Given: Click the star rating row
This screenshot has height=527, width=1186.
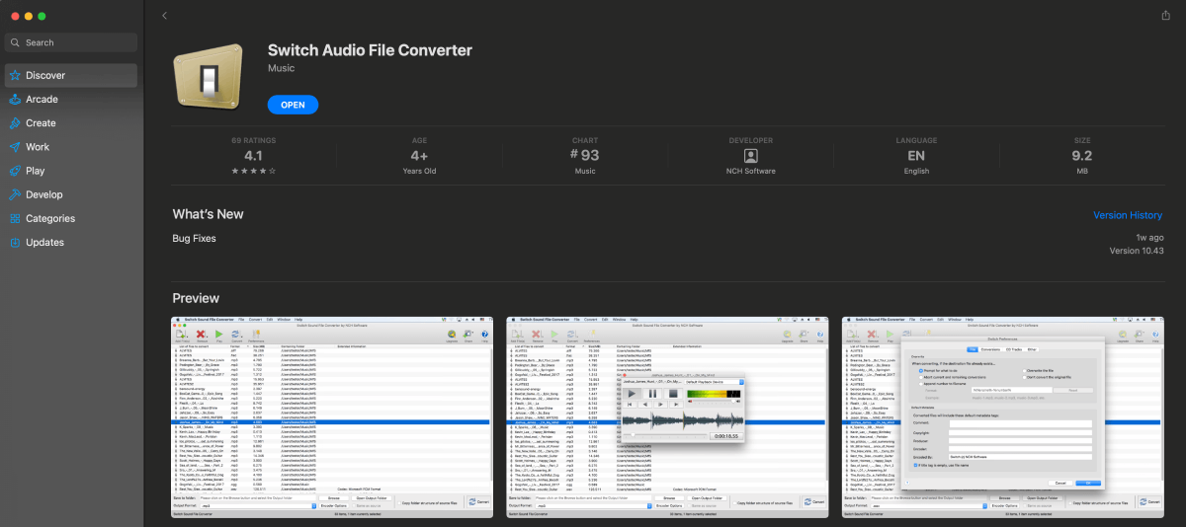Looking at the screenshot, I should coord(253,171).
